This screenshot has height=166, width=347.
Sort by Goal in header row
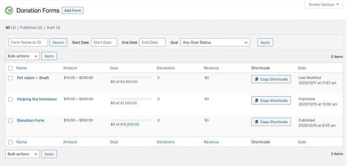tap(114, 68)
